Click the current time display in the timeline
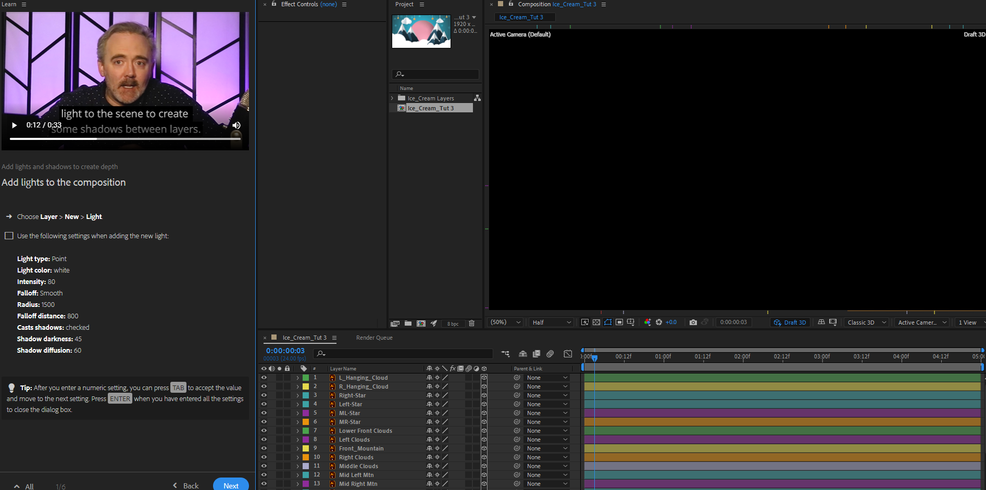Viewport: 986px width, 490px height. click(x=284, y=351)
